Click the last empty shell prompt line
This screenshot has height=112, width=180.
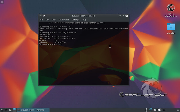50,44
